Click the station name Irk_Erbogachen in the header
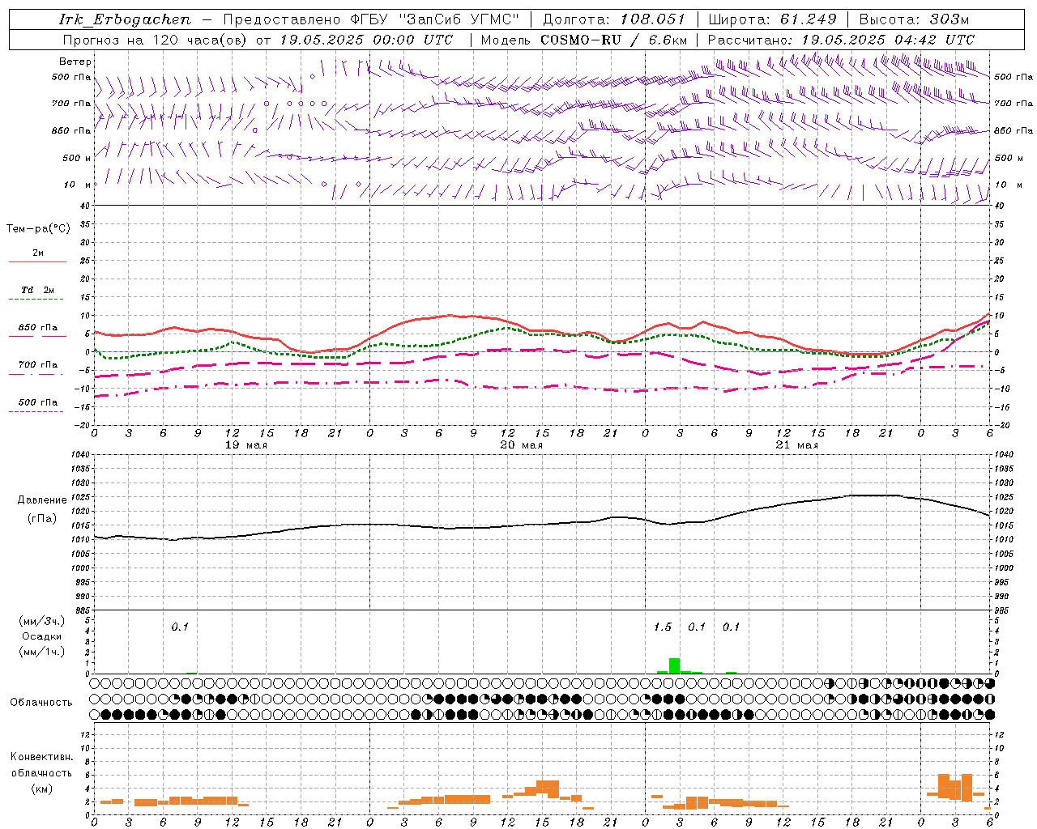This screenshot has width=1037, height=829. coord(126,19)
